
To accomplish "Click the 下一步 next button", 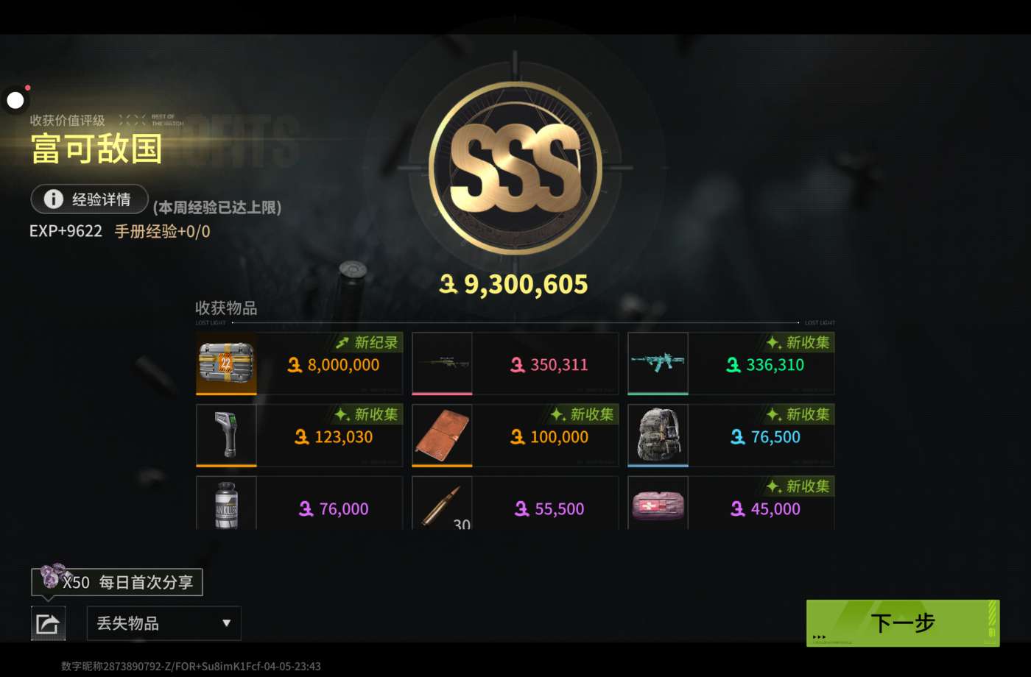I will 903,623.
